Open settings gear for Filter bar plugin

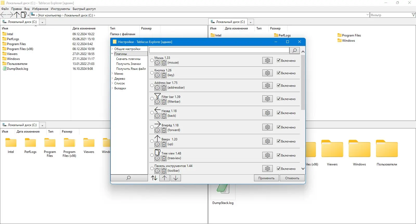coord(268,99)
